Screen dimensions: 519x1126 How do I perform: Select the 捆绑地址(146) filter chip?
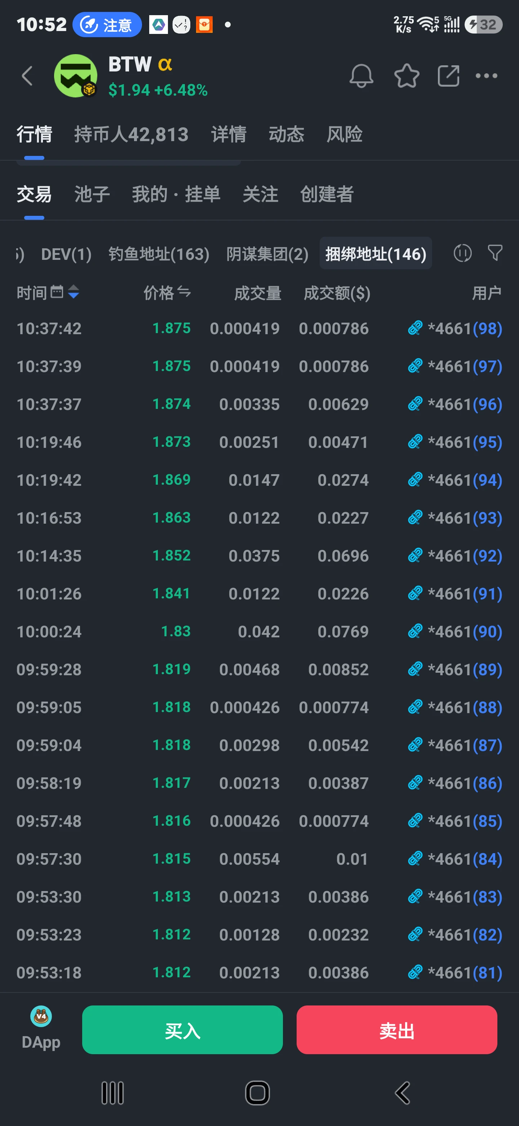(x=376, y=253)
